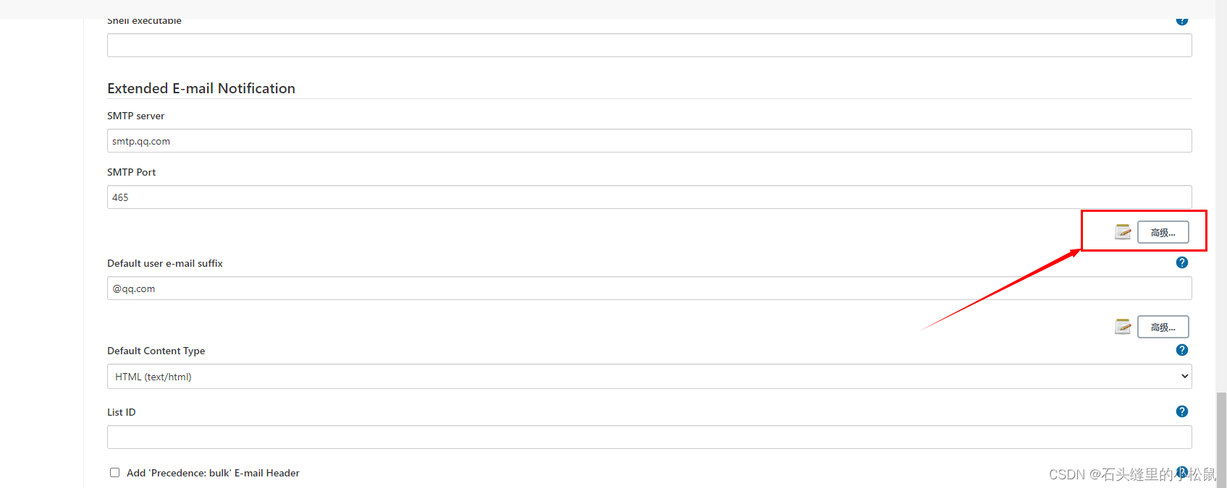Image resolution: width=1227 pixels, height=488 pixels.
Task: Show help for Shell executable field
Action: pos(1182,21)
